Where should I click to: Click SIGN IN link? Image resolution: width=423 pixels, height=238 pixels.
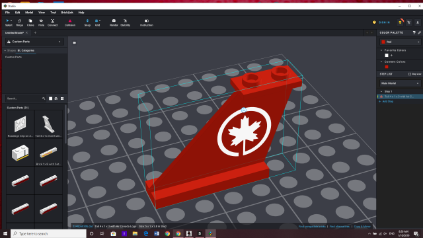tap(384, 22)
